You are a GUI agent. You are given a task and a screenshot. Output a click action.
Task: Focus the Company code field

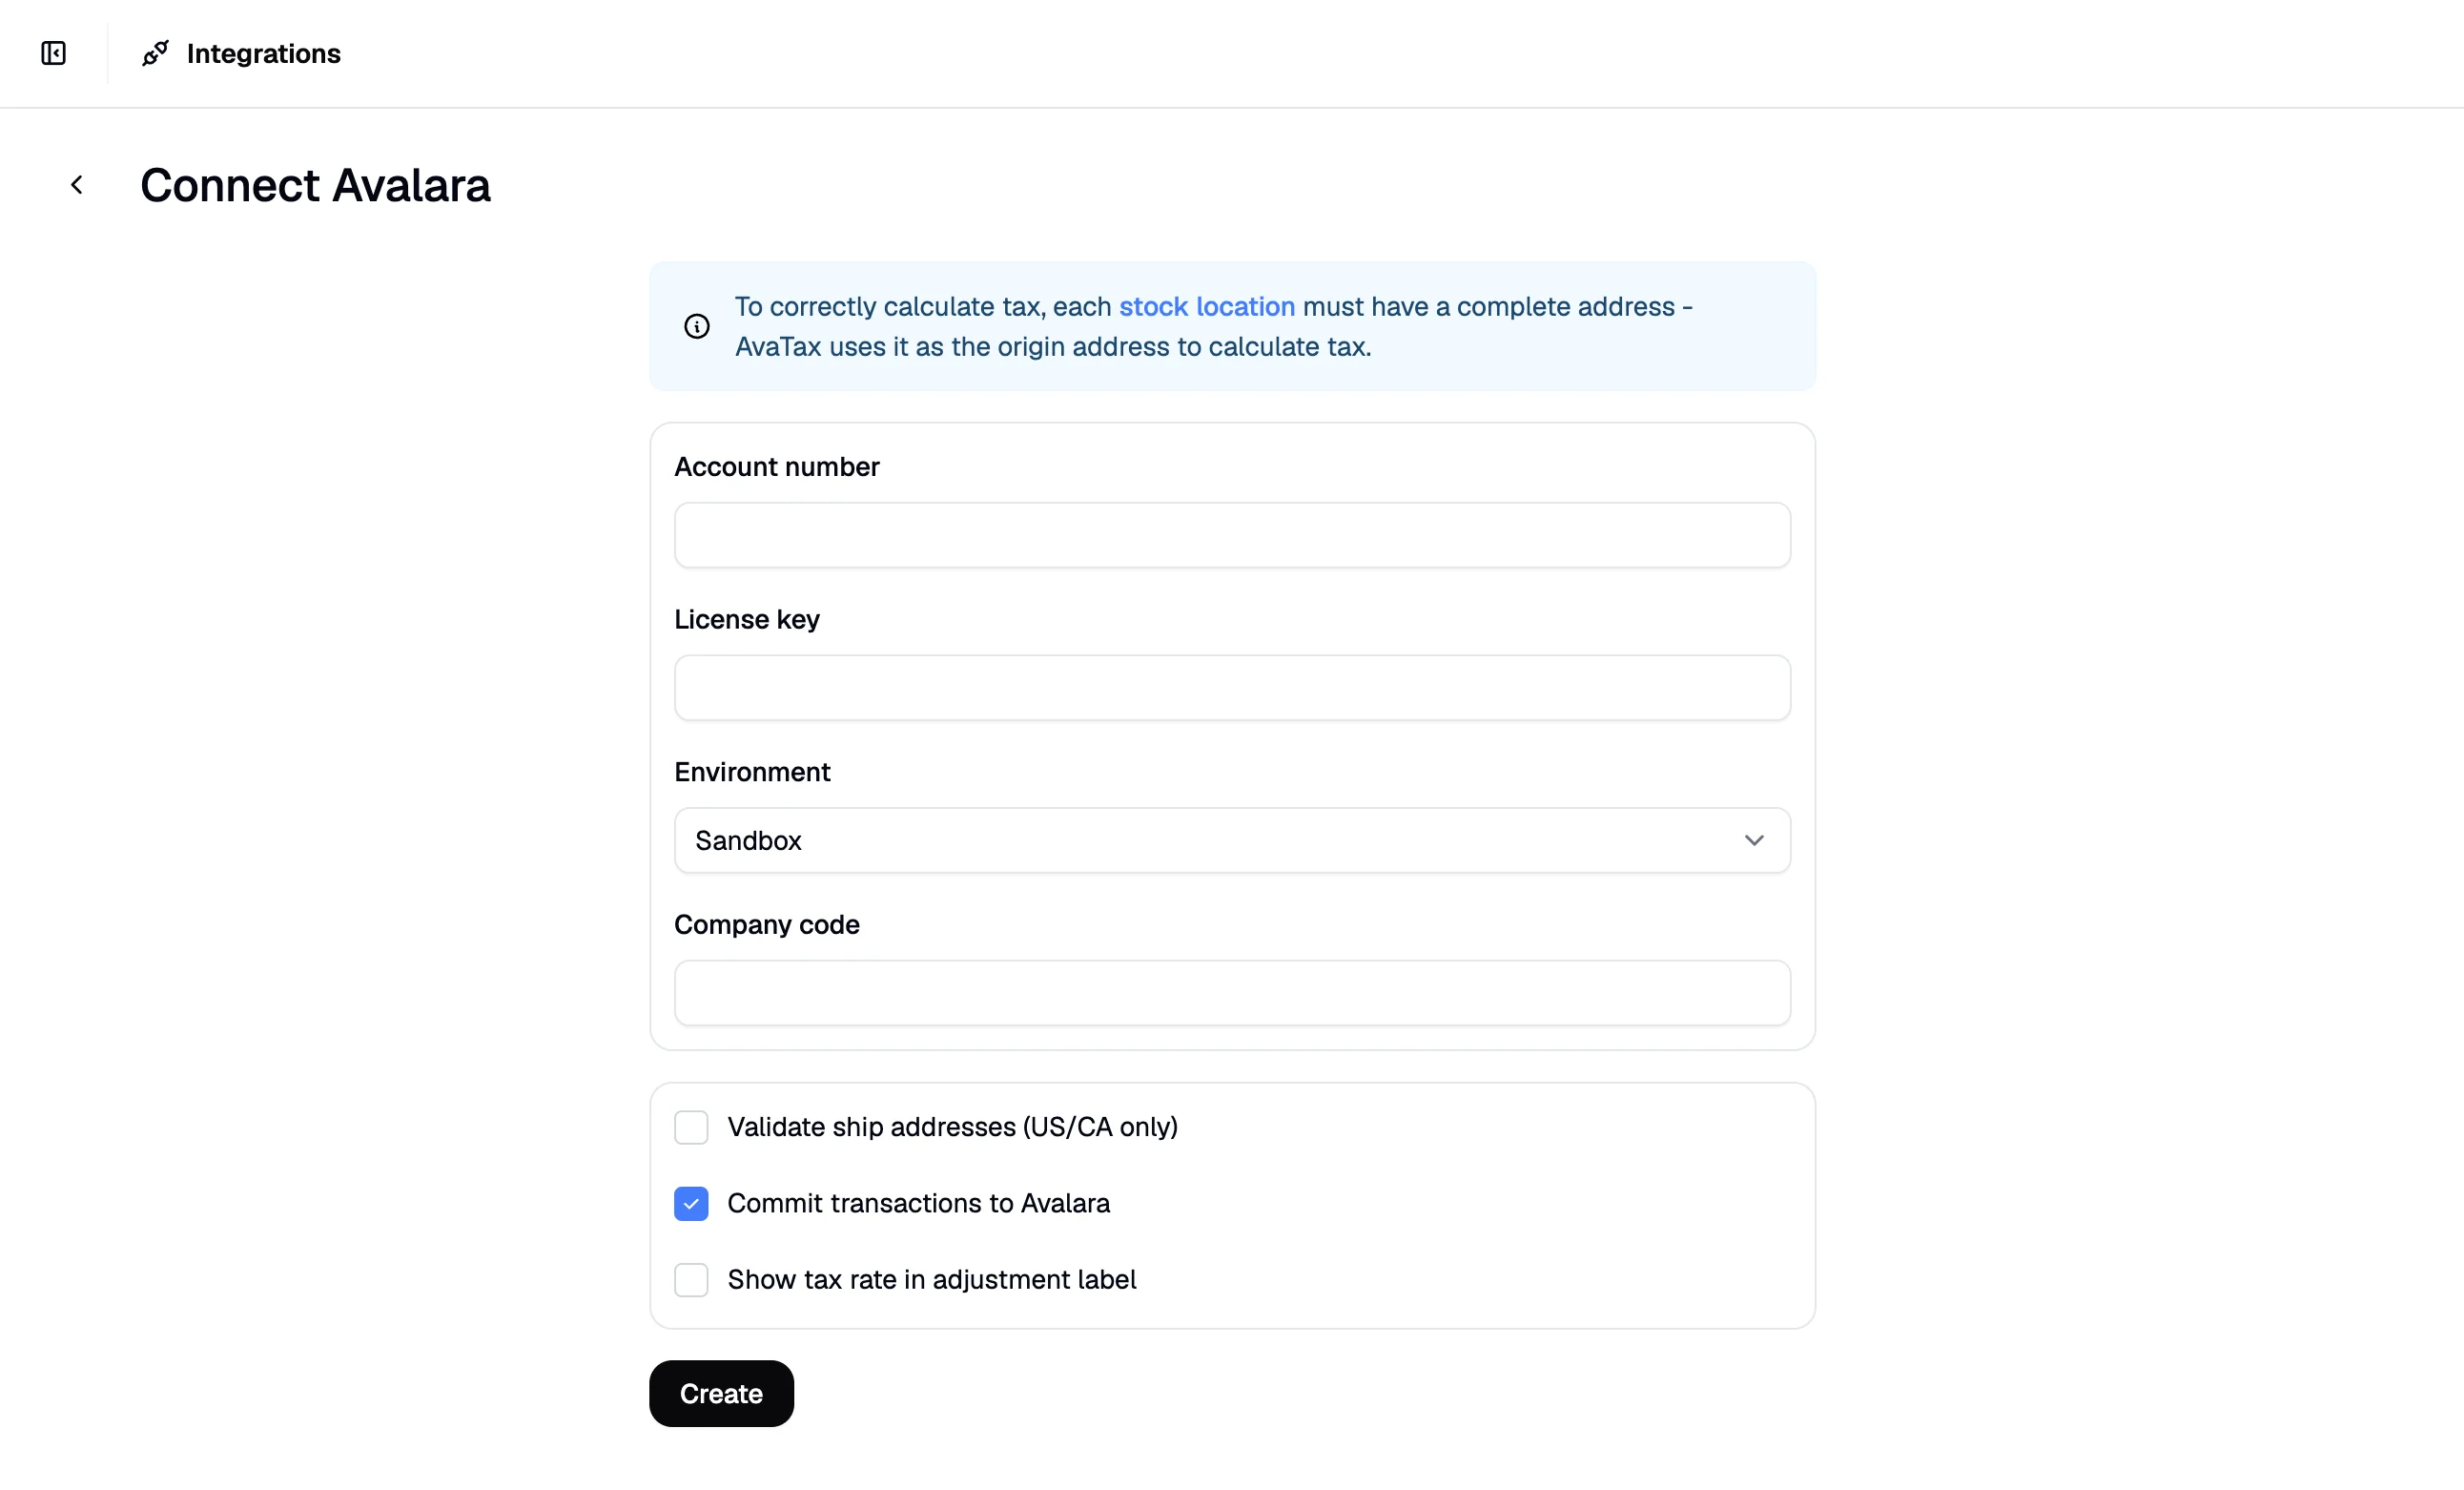[1232, 993]
